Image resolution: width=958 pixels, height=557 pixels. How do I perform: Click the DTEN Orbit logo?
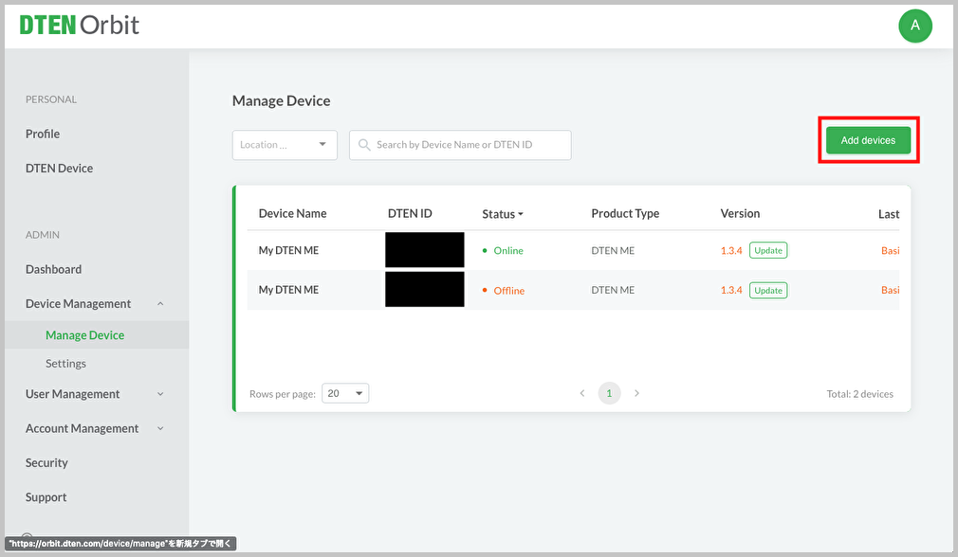pyautogui.click(x=80, y=25)
